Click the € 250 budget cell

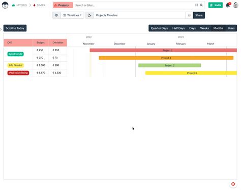pyautogui.click(x=41, y=50)
